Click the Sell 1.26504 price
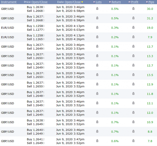The image size is (157, 146). 36,58
